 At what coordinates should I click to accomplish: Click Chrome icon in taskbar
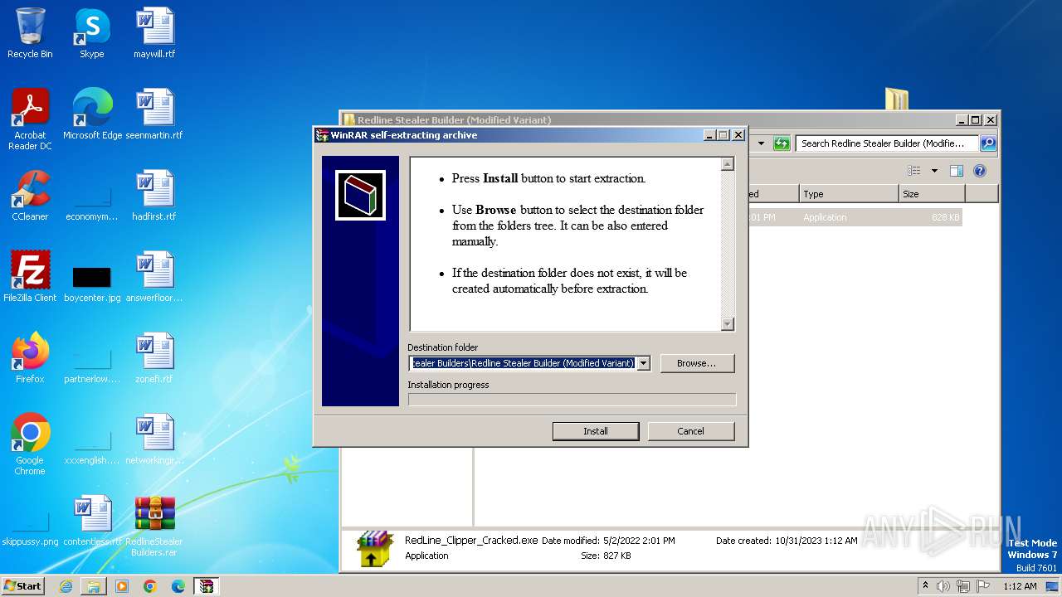tap(150, 586)
